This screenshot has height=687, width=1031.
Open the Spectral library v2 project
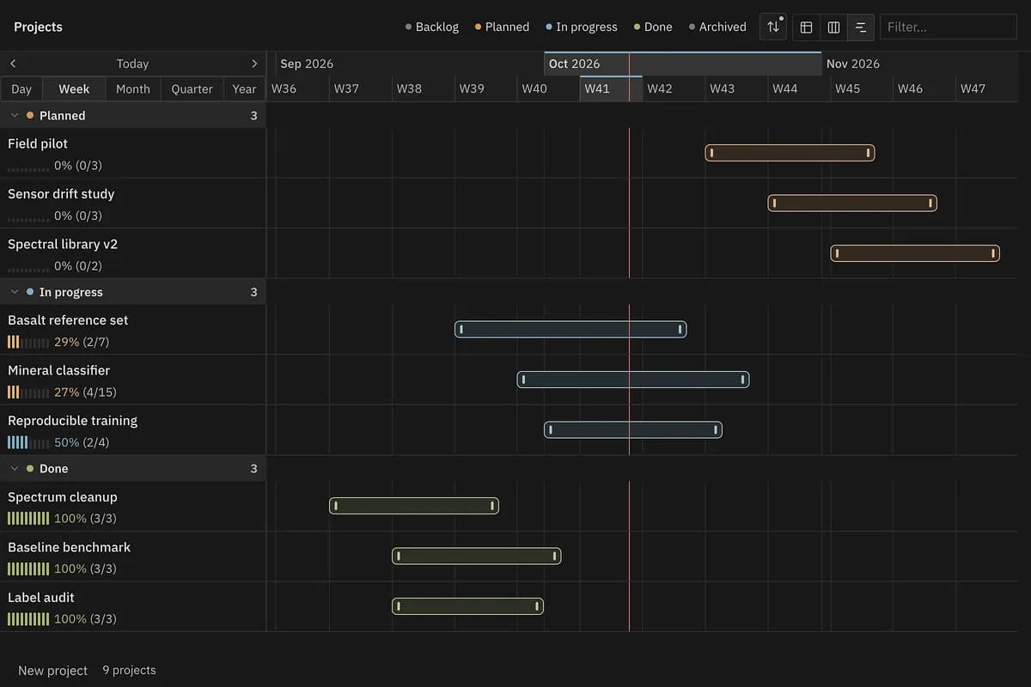(63, 244)
